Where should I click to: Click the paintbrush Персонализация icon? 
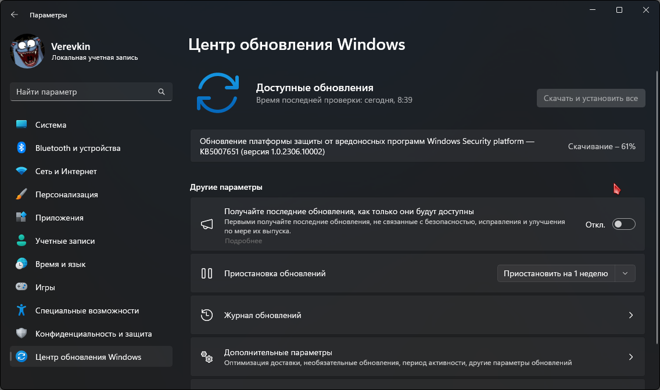[x=21, y=194]
